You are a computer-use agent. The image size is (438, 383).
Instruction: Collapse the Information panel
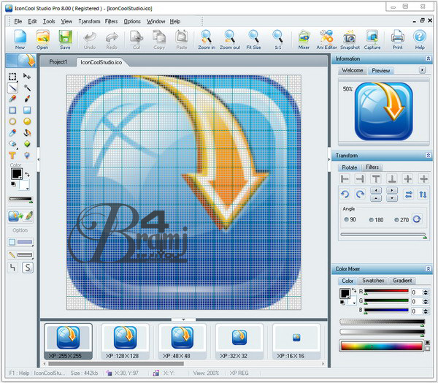[426, 58]
